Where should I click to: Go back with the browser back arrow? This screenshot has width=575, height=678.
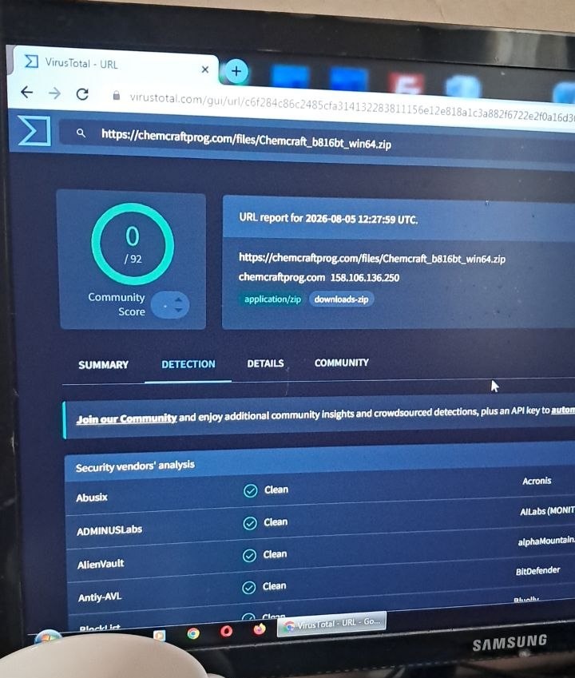[x=27, y=92]
